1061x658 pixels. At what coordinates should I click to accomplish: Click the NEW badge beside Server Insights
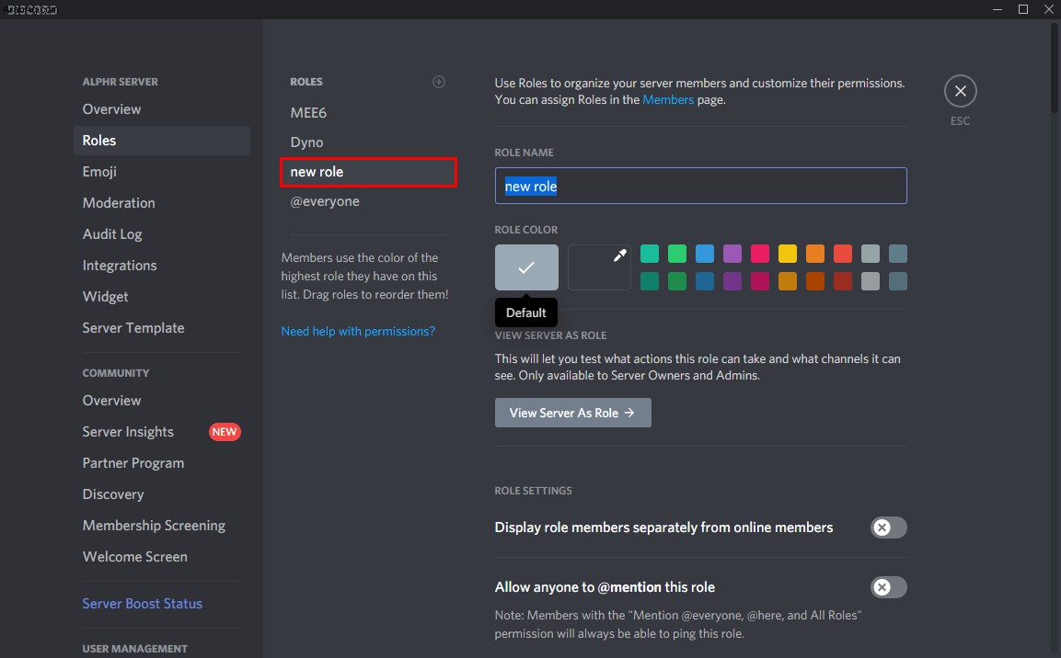click(225, 432)
